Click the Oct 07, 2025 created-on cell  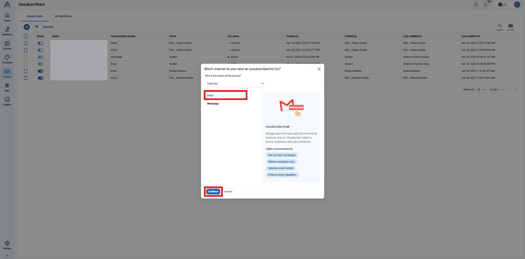tap(303, 57)
